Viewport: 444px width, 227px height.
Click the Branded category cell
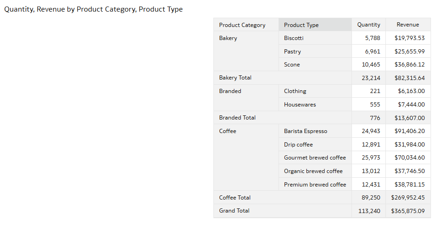(x=230, y=91)
